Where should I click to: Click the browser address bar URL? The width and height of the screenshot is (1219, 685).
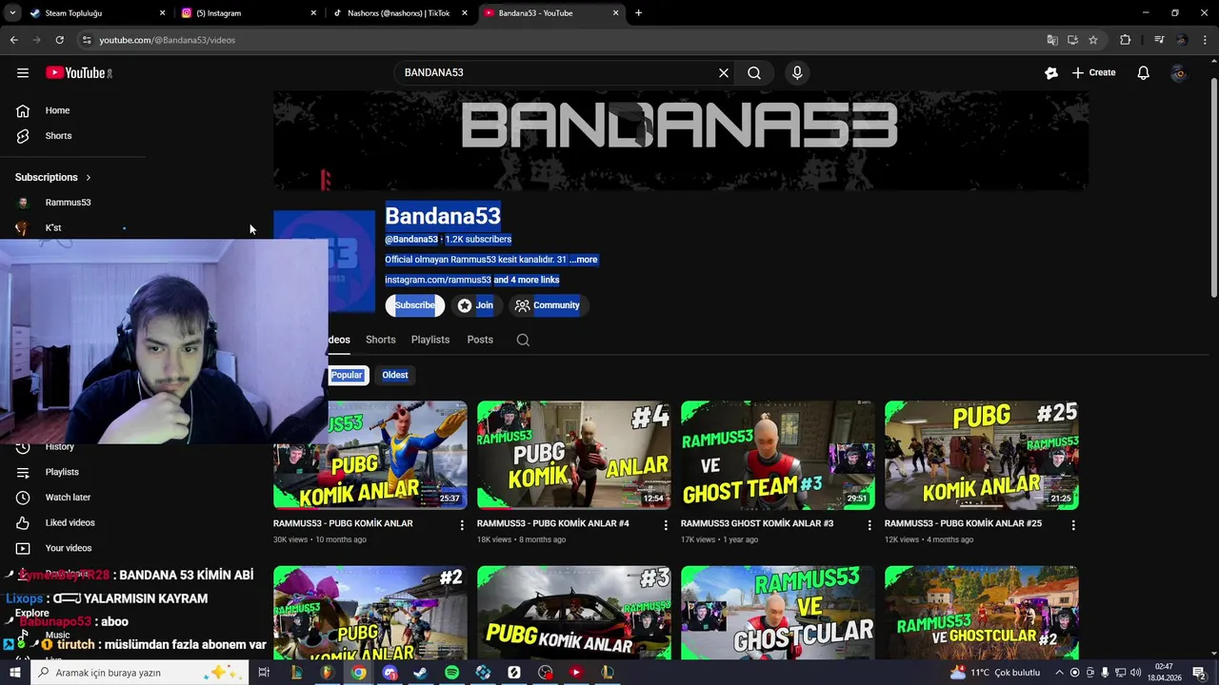pos(167,40)
